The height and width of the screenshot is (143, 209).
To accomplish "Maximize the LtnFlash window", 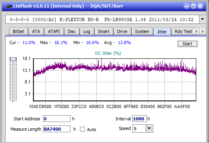I will click(193, 6).
